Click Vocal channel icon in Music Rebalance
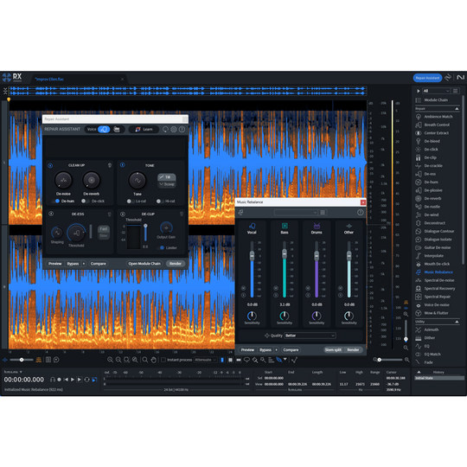The image size is (467, 467). pyautogui.click(x=252, y=226)
